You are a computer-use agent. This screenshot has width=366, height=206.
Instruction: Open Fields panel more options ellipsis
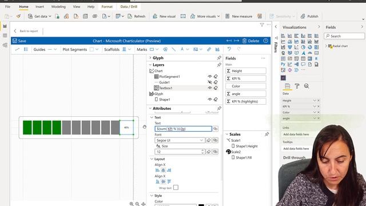(263, 58)
